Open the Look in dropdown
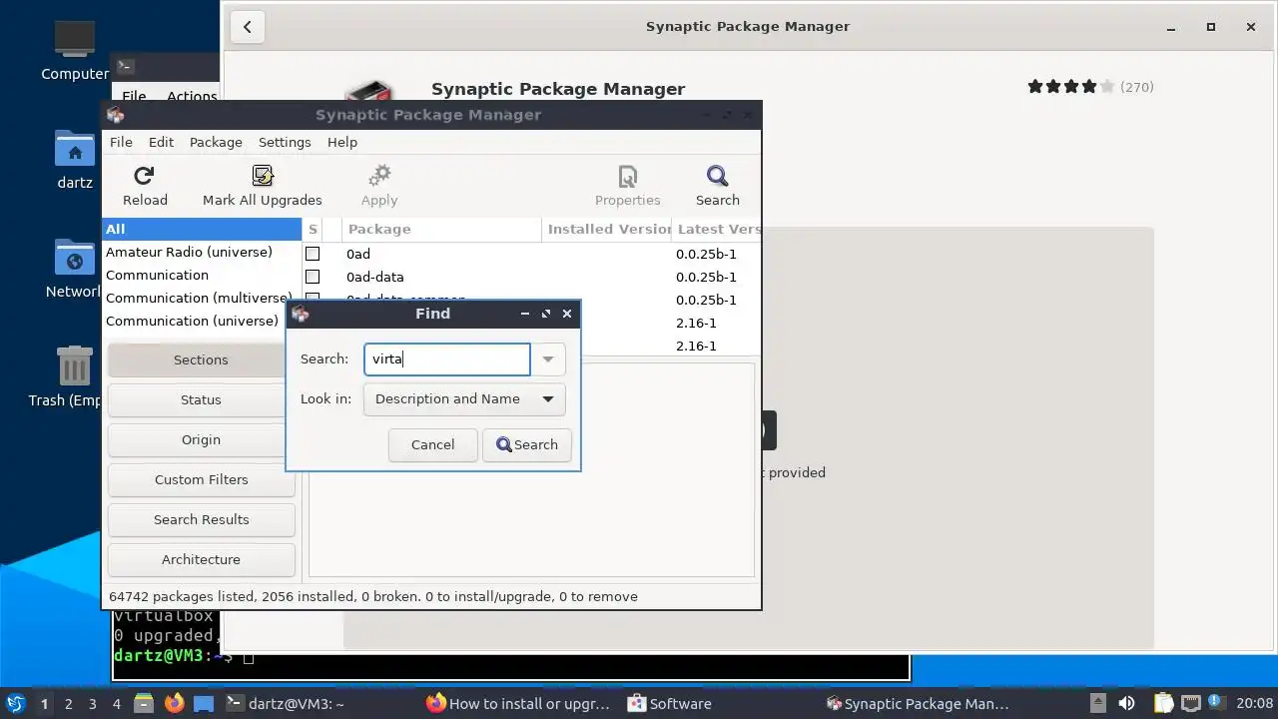Screen dimensions: 1278x719 pos(464,399)
